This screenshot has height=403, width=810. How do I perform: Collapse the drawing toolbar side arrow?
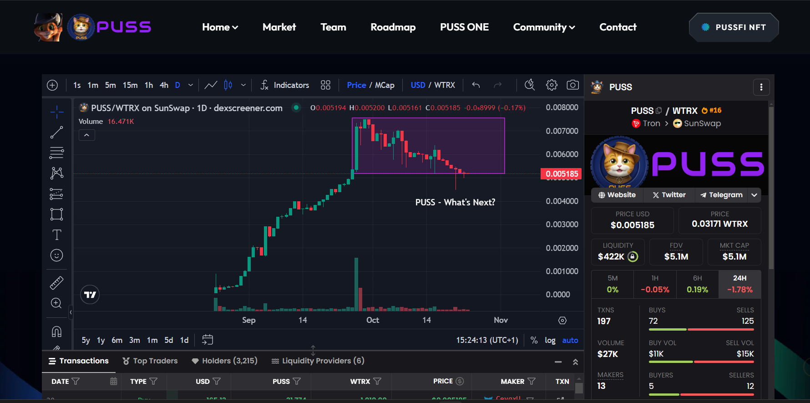click(71, 312)
